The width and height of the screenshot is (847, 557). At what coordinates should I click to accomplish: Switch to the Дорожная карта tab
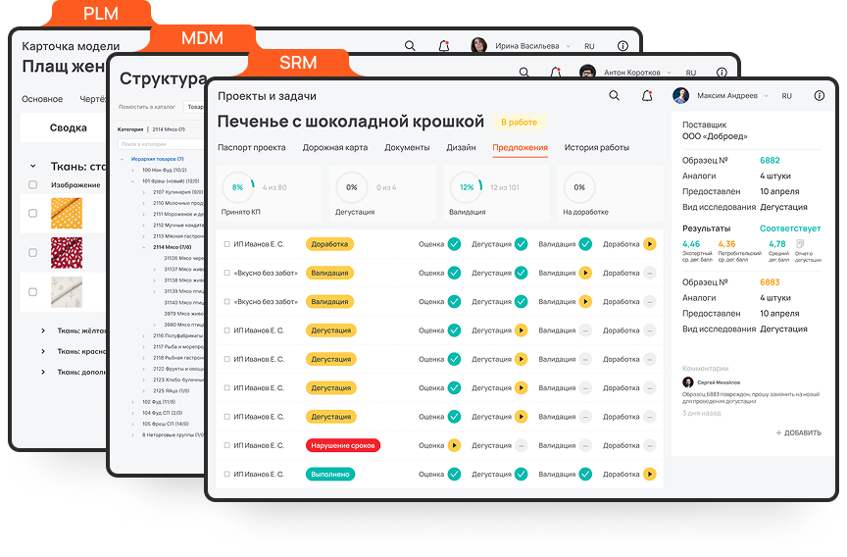pyautogui.click(x=334, y=147)
